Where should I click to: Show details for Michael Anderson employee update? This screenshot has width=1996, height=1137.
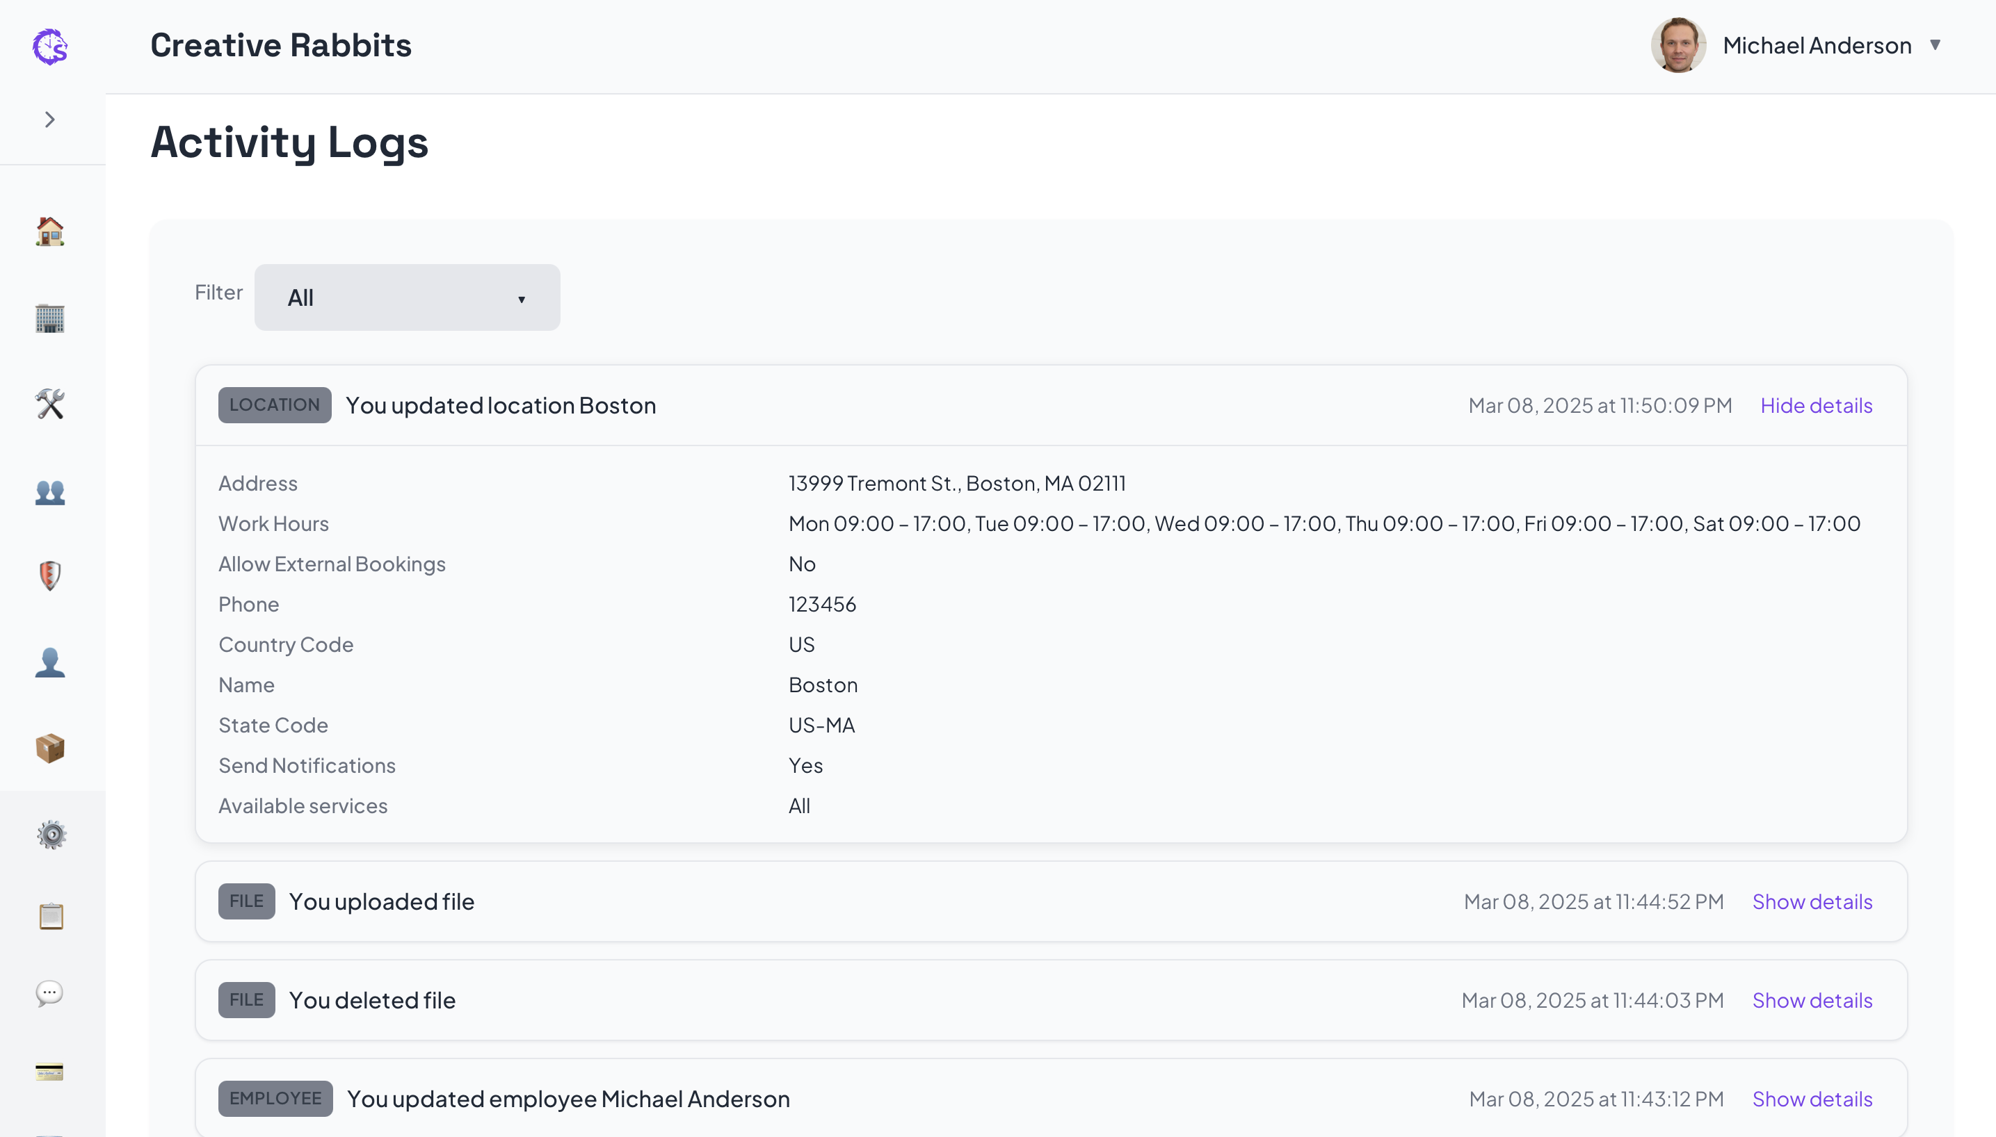point(1812,1099)
